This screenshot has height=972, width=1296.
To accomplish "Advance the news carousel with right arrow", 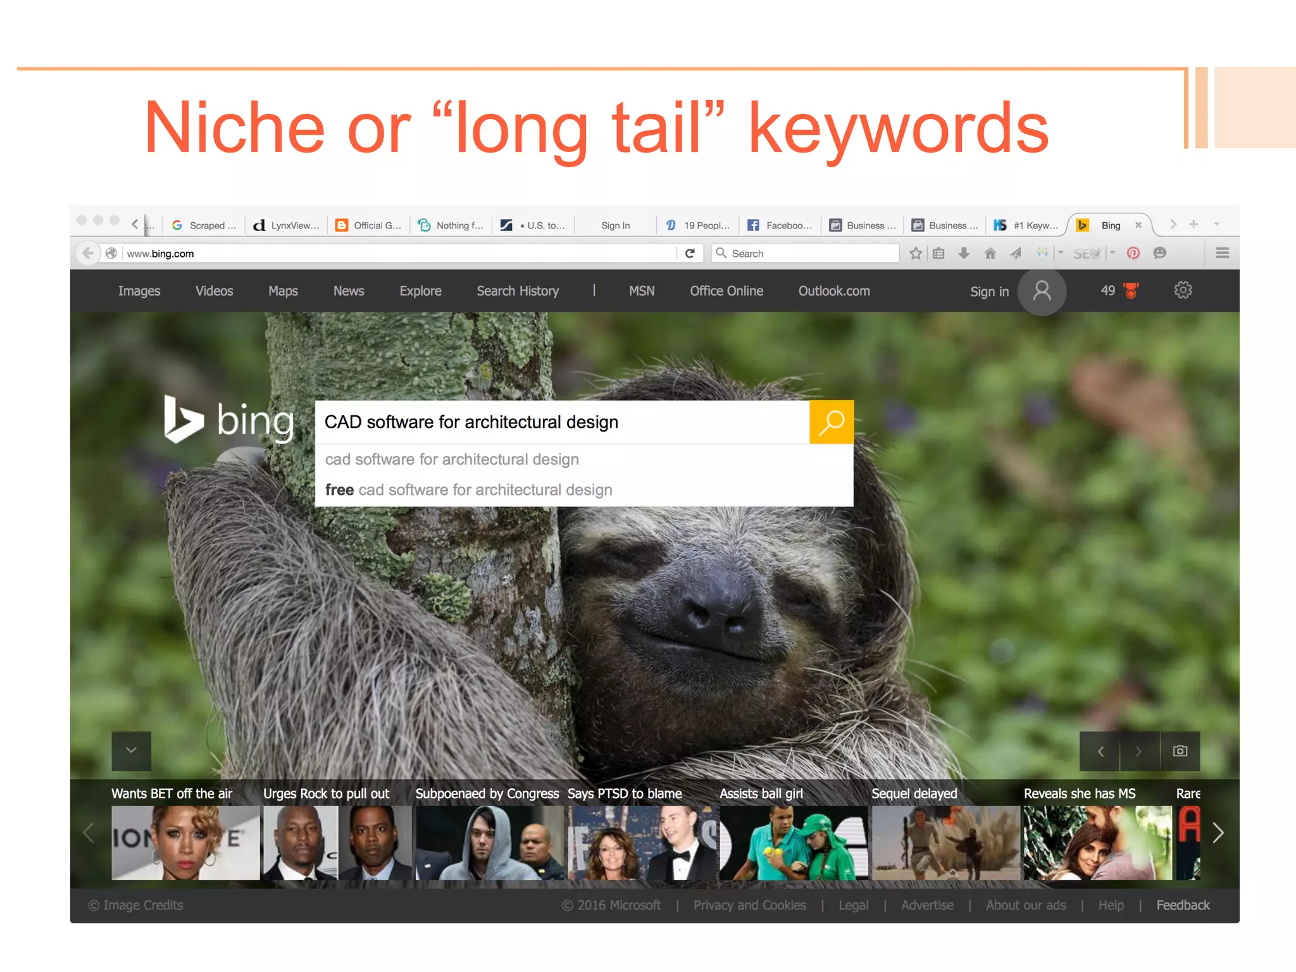I will [1218, 833].
